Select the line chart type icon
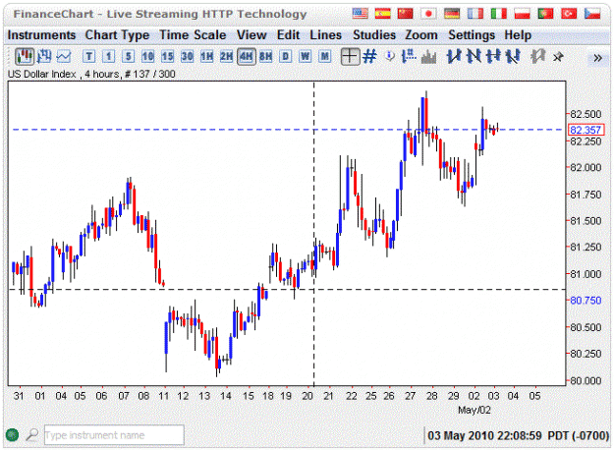Screen dimensions: 614x450 click(x=64, y=57)
